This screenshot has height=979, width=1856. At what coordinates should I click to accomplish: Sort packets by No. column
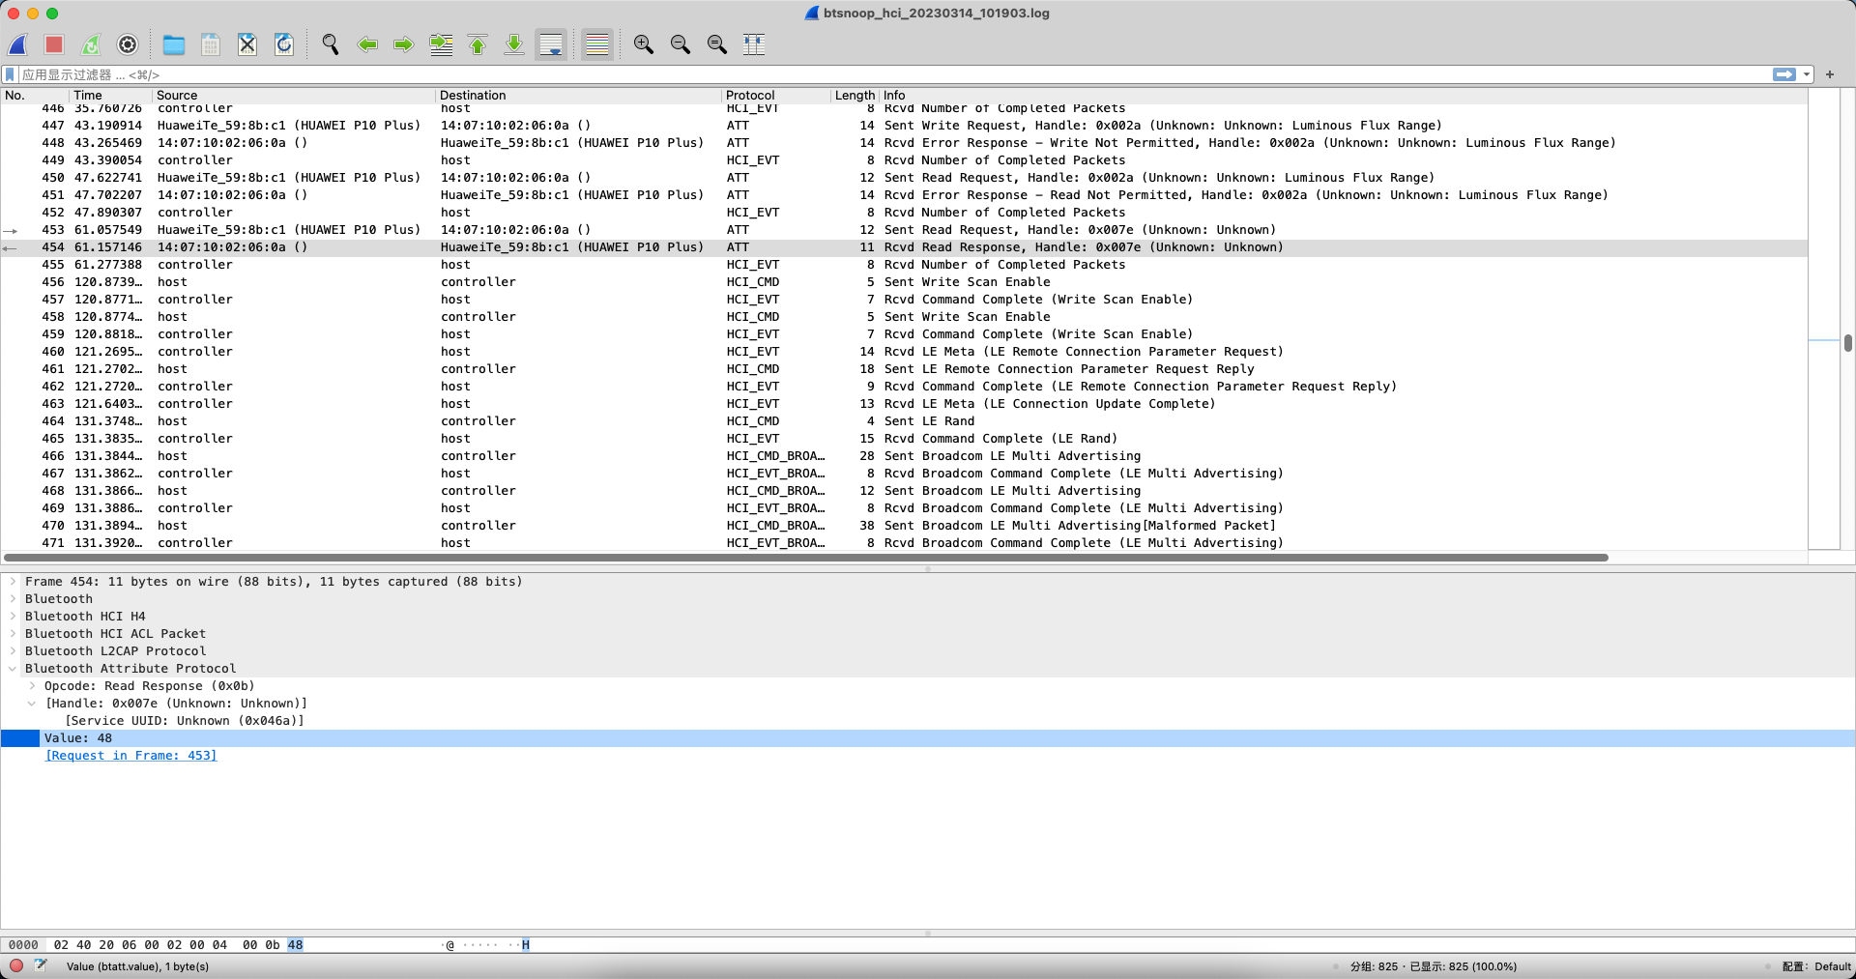(x=35, y=95)
